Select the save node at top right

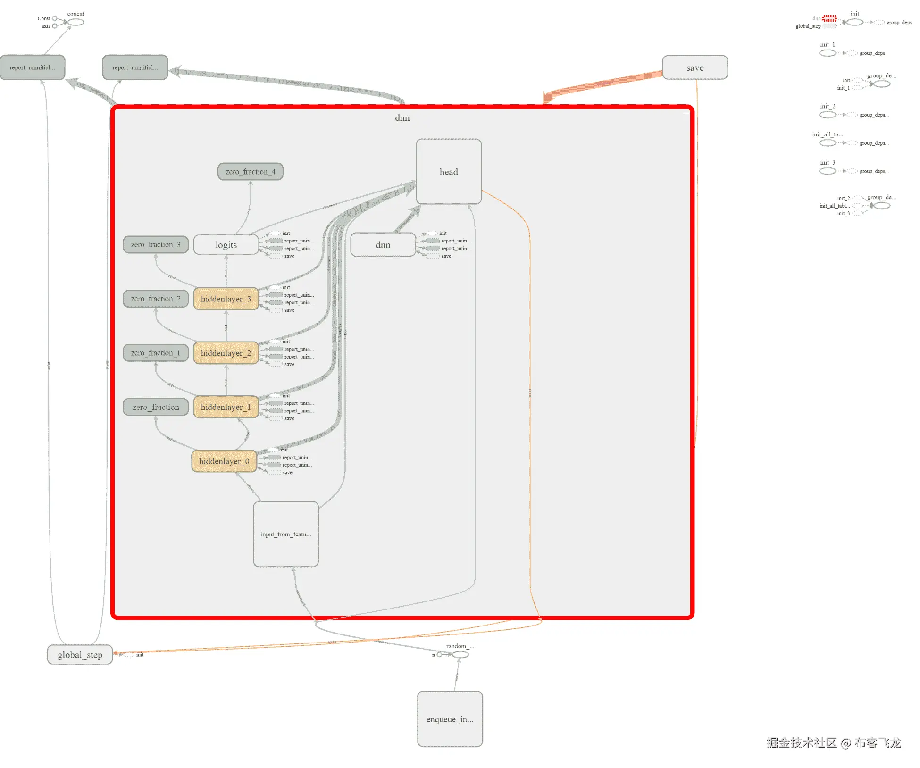tap(694, 67)
